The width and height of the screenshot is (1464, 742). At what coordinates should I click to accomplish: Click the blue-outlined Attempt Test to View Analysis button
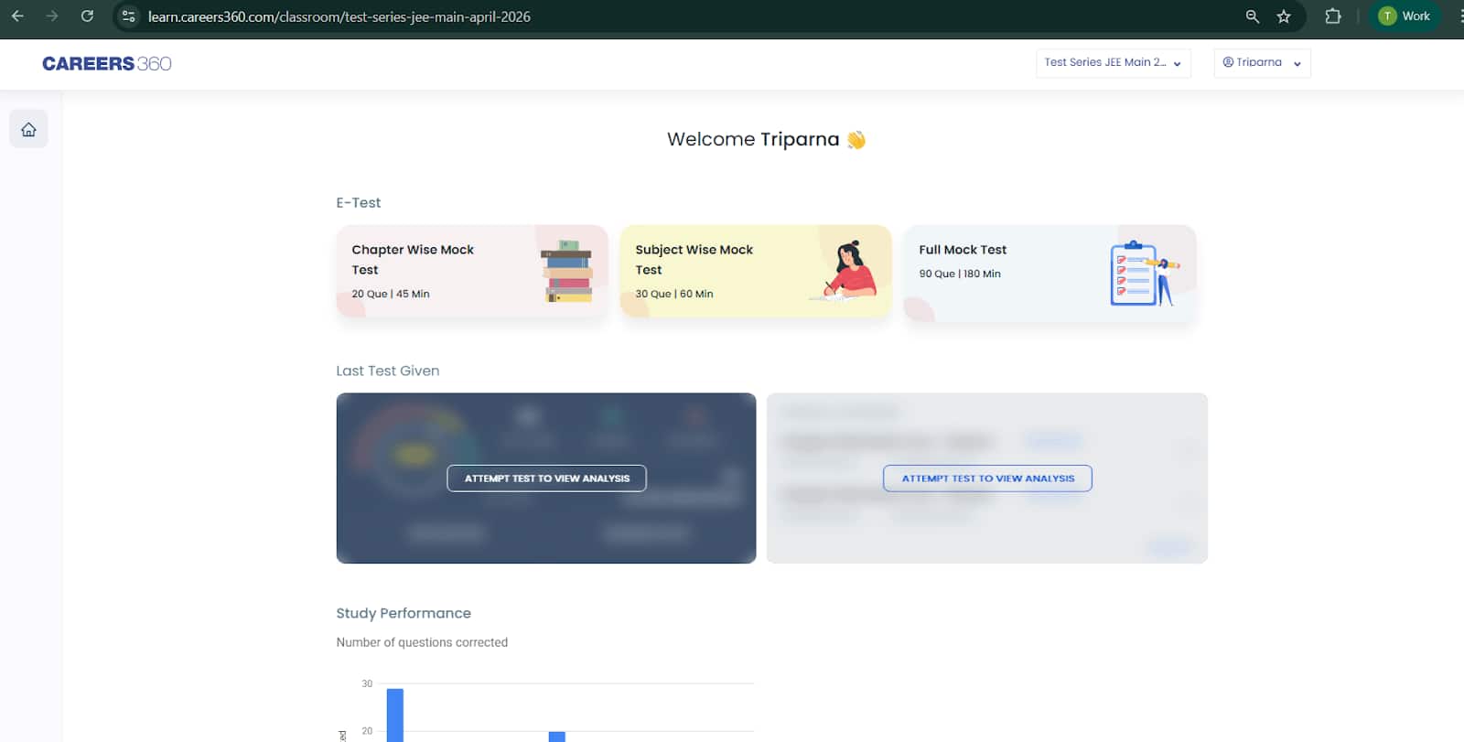(987, 479)
